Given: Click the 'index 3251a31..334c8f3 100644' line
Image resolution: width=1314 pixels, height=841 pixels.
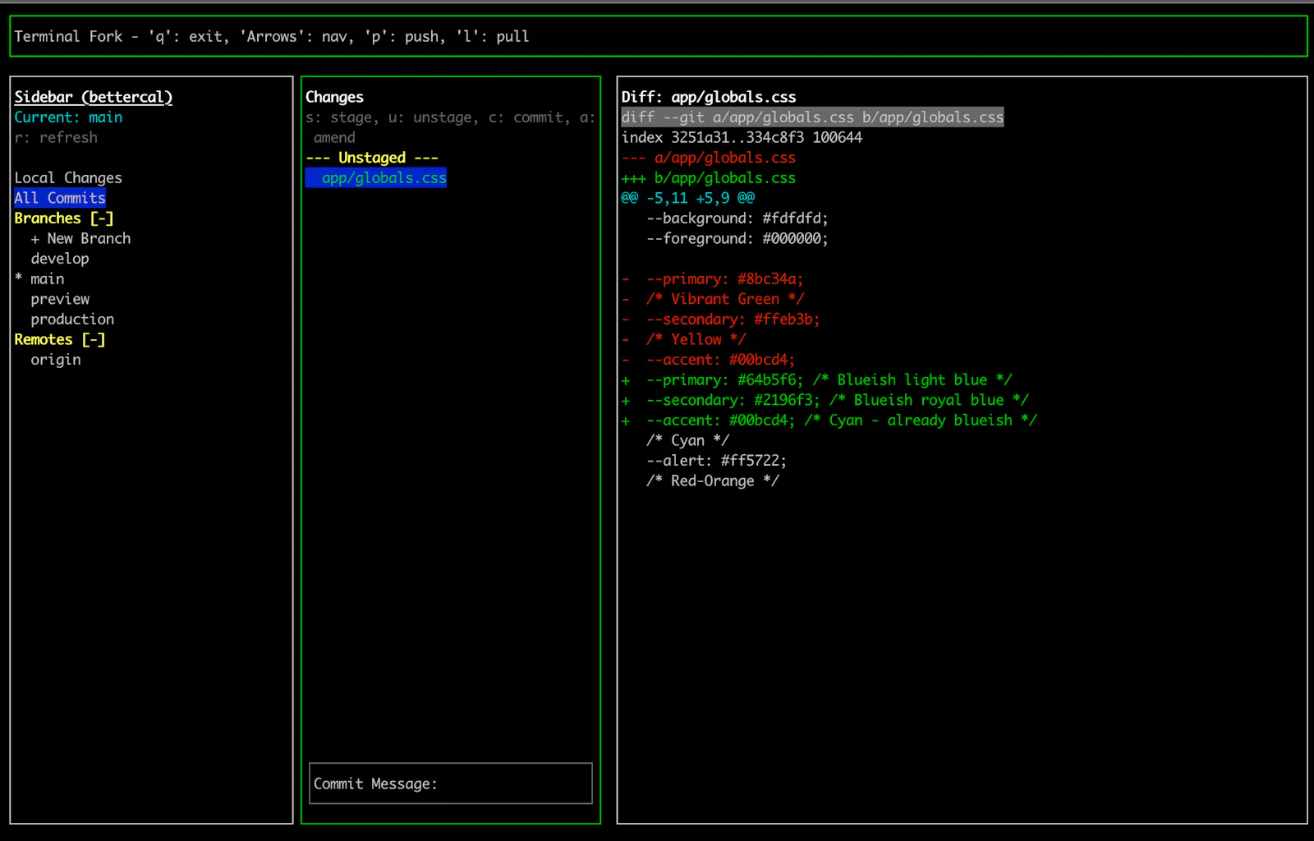Looking at the screenshot, I should 742,137.
